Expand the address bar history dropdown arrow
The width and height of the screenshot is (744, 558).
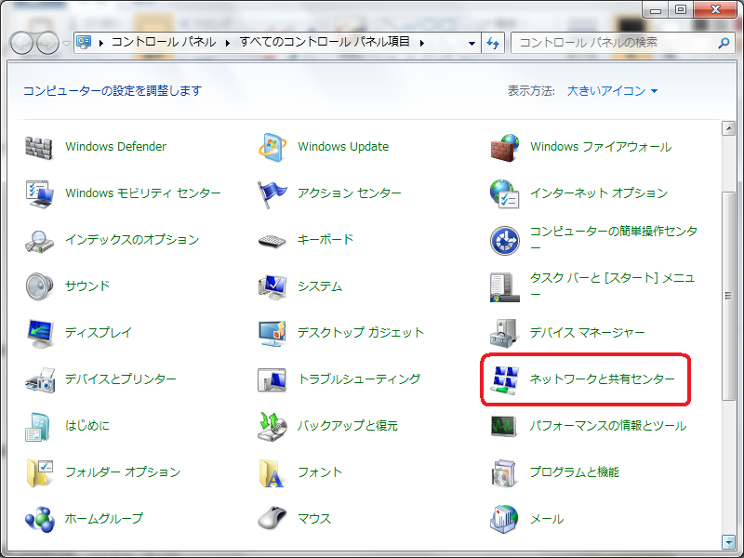tap(472, 43)
